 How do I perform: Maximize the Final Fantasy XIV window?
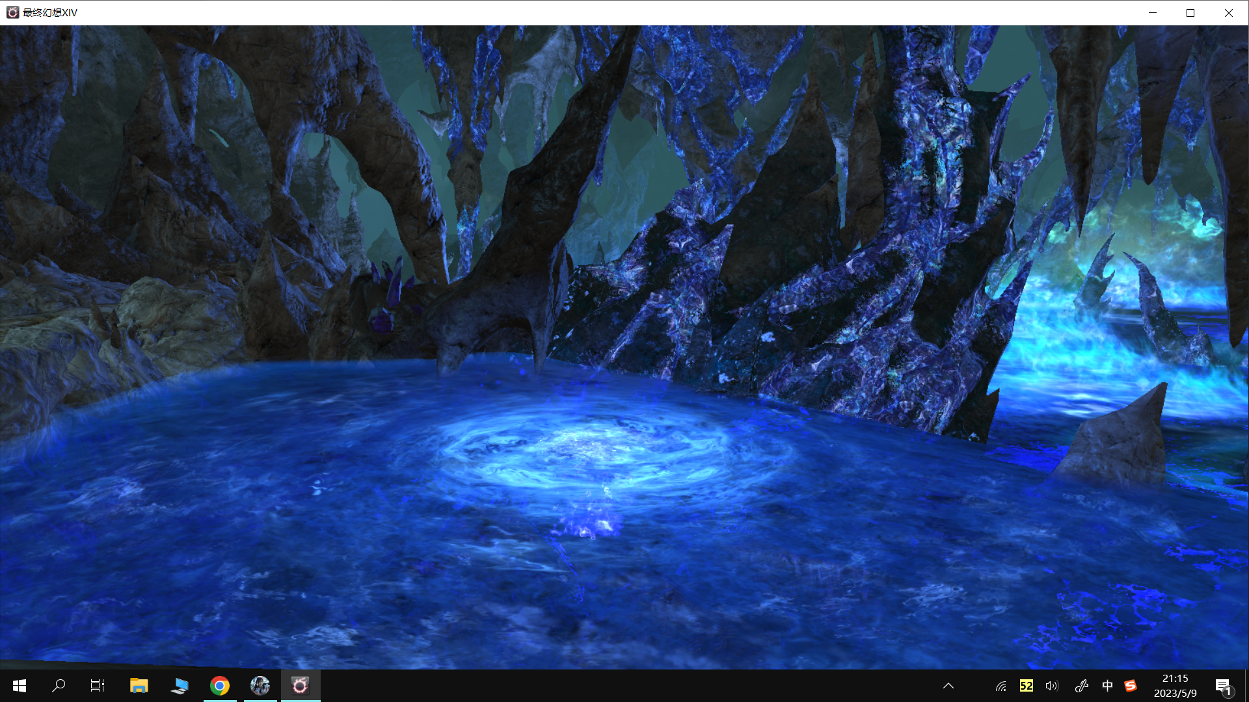1190,12
